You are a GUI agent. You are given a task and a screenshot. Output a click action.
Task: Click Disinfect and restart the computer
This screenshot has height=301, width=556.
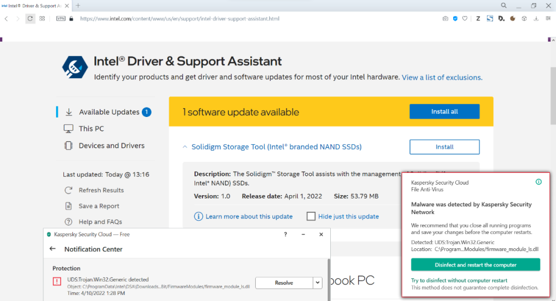tap(475, 265)
